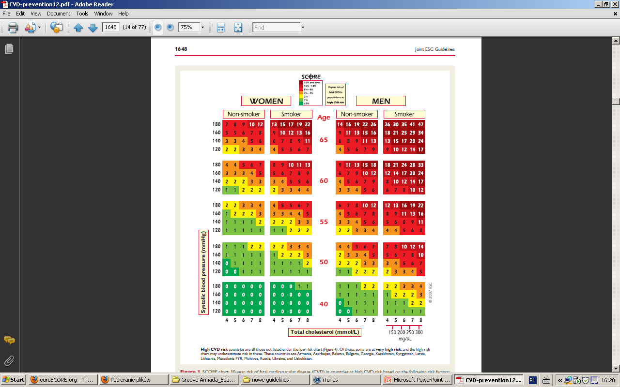Click the age 65 row label
This screenshot has width=620, height=387.
point(324,140)
